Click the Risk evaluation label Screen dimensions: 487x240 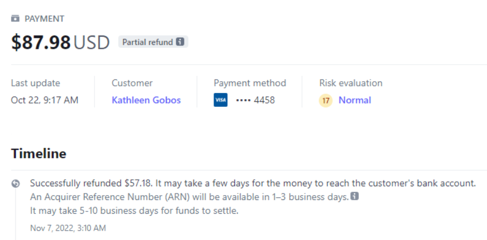click(351, 83)
